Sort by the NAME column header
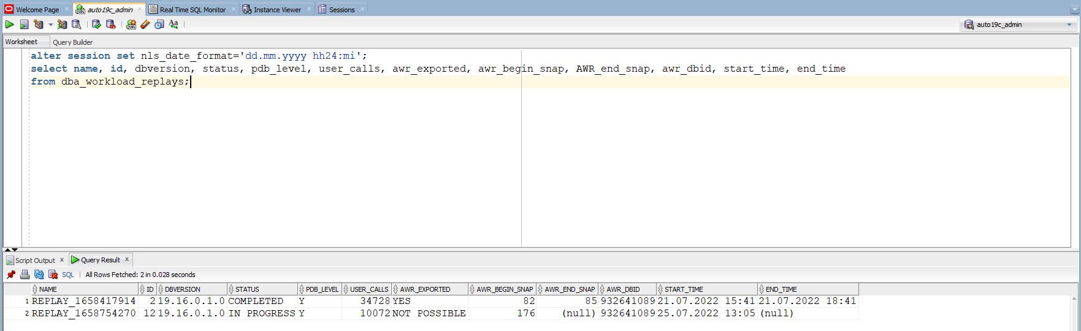Screen dimensions: 1081x331 (x=85, y=289)
